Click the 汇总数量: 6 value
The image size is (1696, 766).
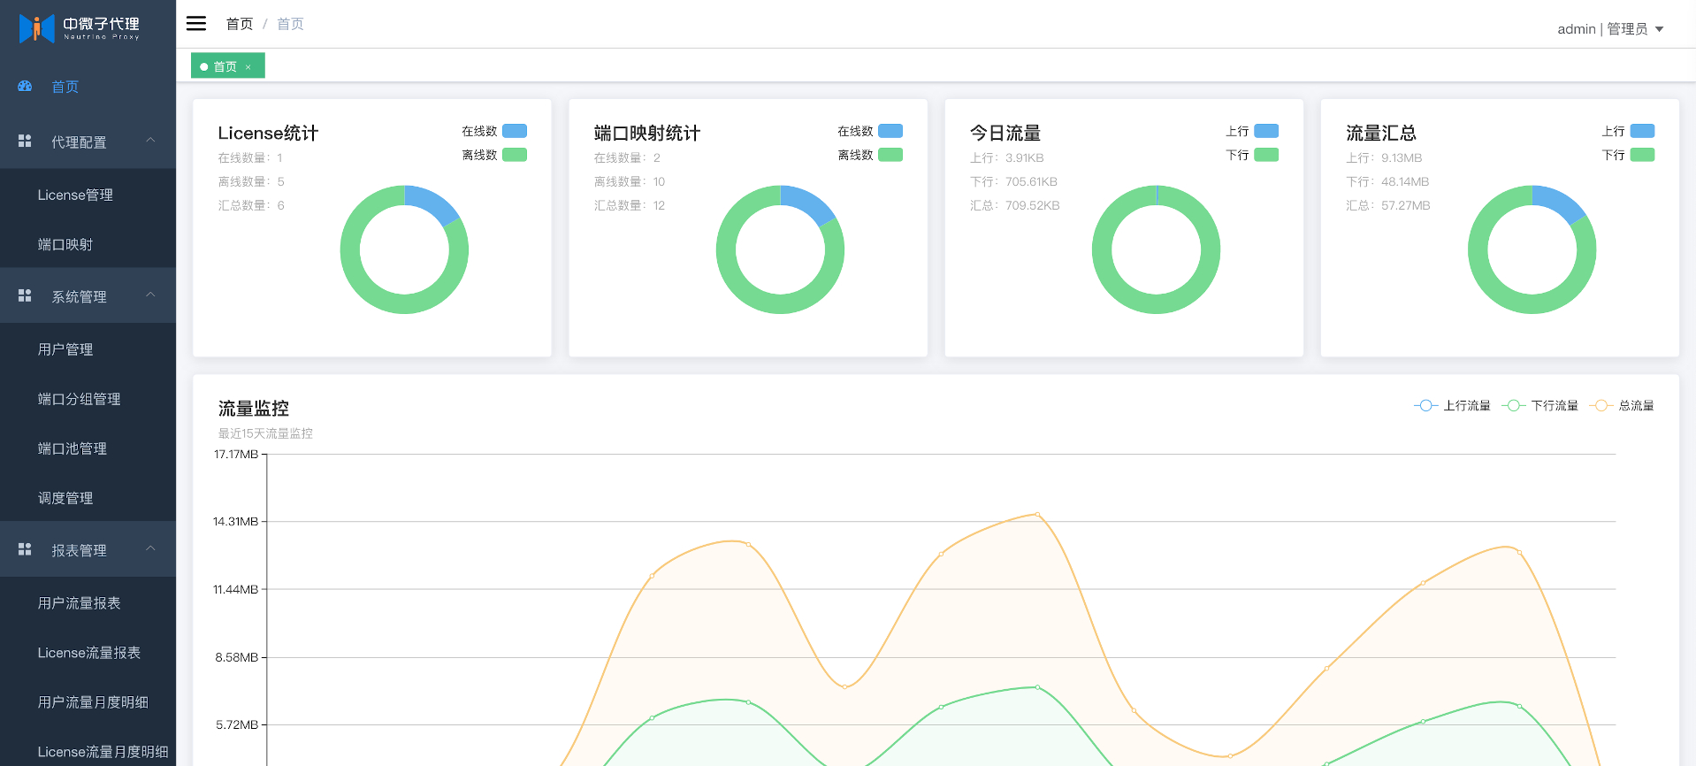pyautogui.click(x=251, y=205)
